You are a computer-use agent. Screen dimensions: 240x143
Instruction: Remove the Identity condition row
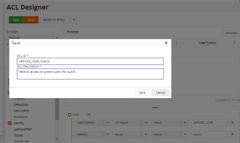[x=232, y=134]
